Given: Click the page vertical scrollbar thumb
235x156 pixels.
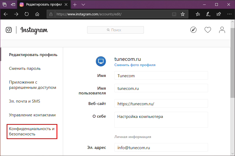Looking at the screenshot, I should (233, 63).
